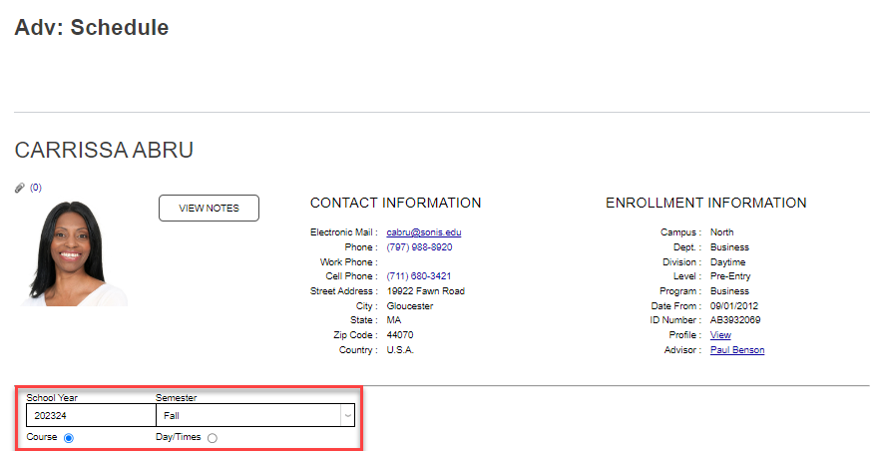
Task: Click the country value U.S.A.
Action: (x=400, y=350)
